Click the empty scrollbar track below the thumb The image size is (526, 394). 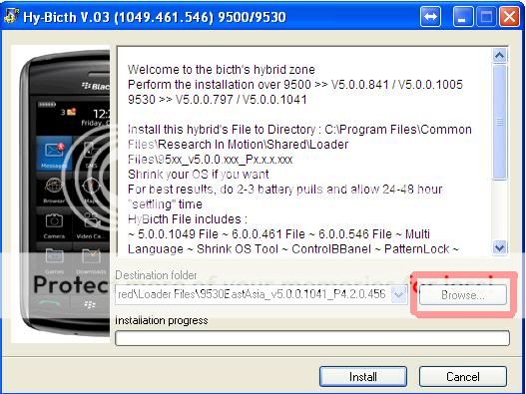coord(499,210)
